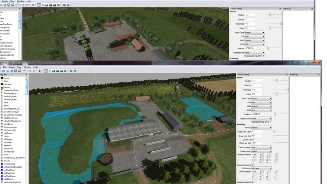Select Sun light node in front scenegraph

coord(6,81)
